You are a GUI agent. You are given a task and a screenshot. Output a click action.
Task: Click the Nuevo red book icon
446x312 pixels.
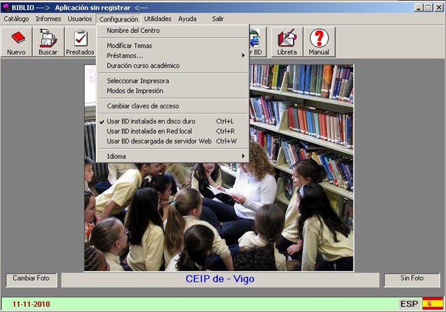(17, 38)
